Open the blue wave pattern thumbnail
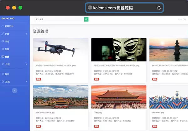The height and width of the screenshot is (131, 188). pos(169,97)
